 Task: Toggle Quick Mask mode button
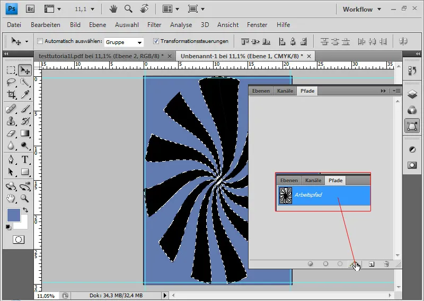19,240
